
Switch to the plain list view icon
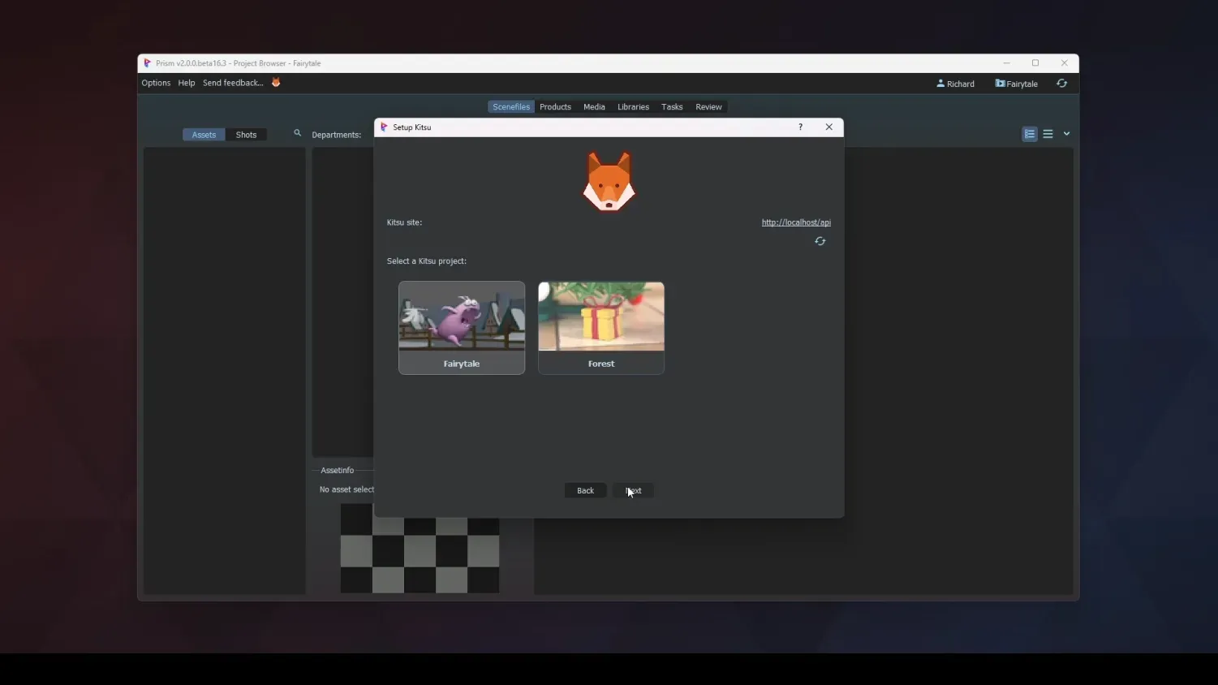tap(1048, 135)
